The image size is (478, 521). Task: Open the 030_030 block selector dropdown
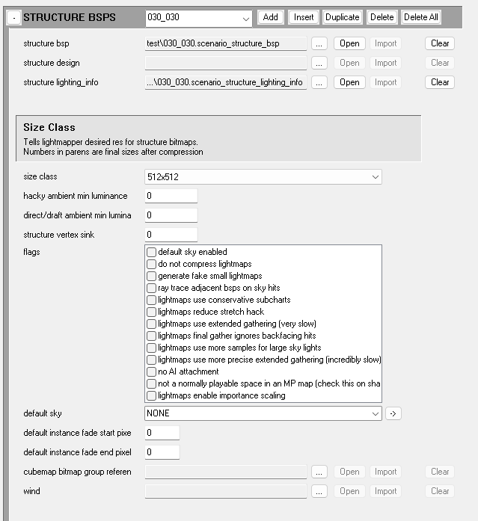click(x=199, y=18)
